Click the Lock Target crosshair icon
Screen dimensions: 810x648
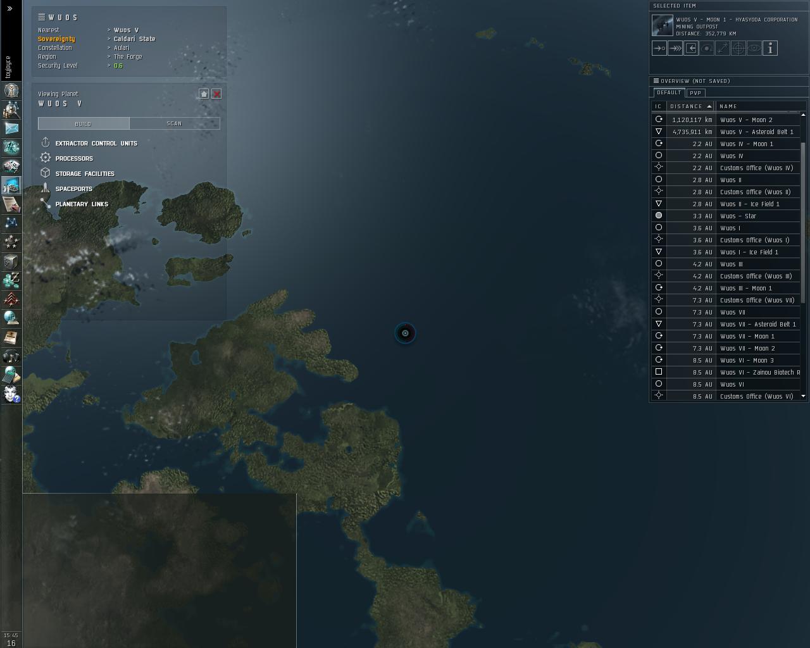pos(738,48)
